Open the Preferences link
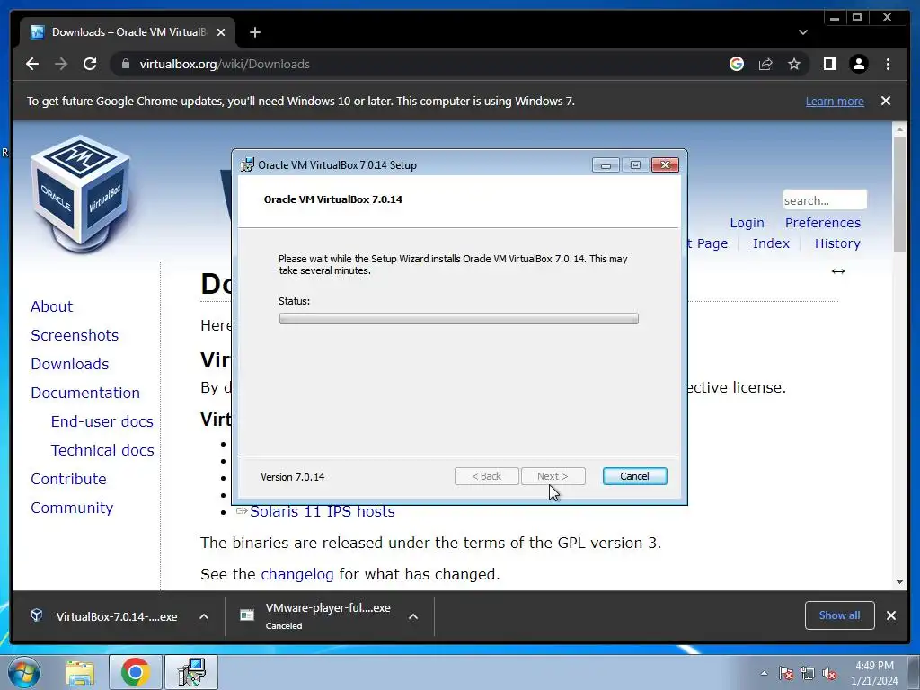 point(823,223)
